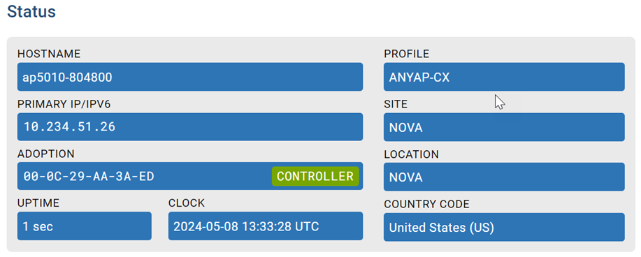Click the PRIMARY IP/IPV6 label
The width and height of the screenshot is (641, 257).
pyautogui.click(x=64, y=104)
